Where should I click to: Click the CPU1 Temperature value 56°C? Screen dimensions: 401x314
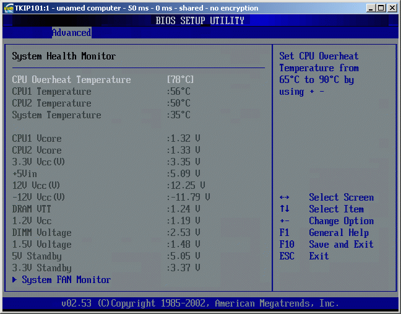[x=178, y=92]
